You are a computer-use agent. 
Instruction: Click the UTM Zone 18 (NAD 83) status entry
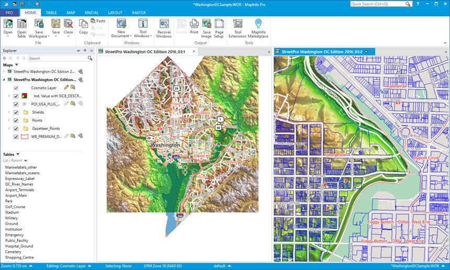[x=163, y=266]
